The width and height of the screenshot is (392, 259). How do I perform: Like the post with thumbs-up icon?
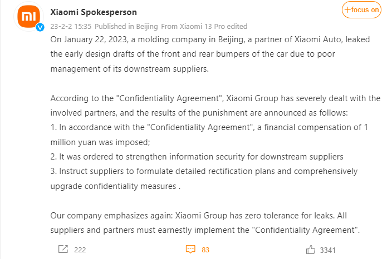(x=311, y=250)
